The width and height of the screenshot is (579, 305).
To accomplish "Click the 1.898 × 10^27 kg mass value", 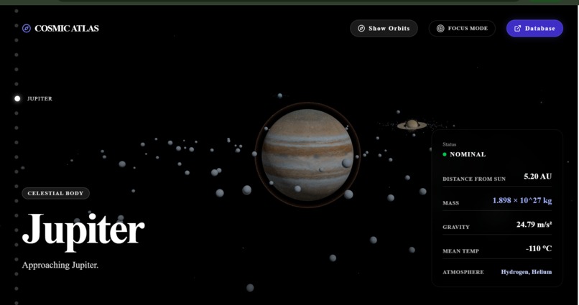I will pyautogui.click(x=522, y=201).
